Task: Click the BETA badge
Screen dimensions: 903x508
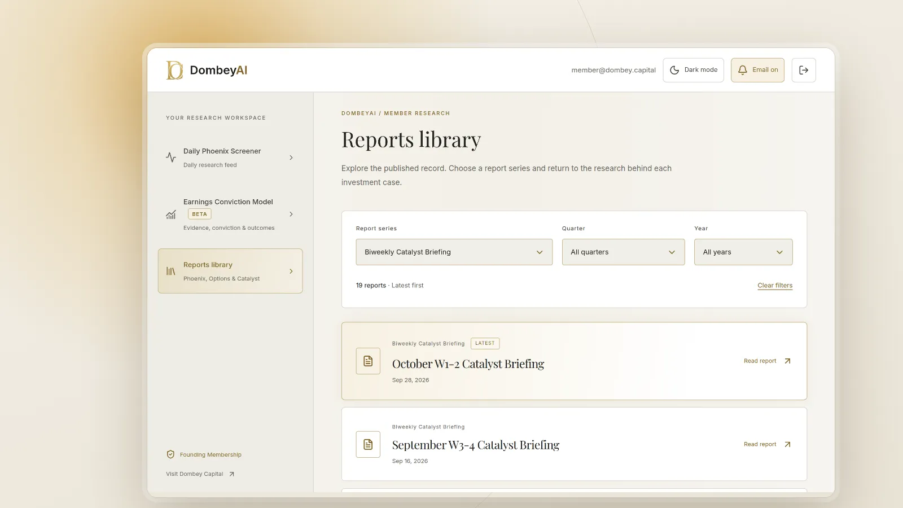Action: [x=200, y=214]
